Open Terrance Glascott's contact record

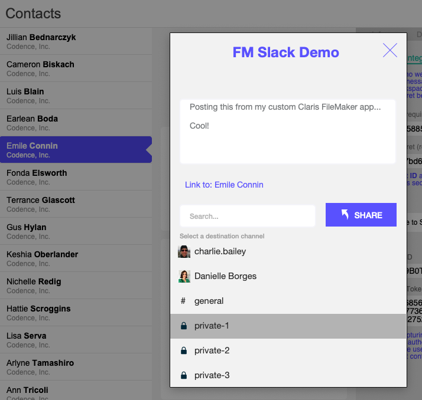point(76,204)
